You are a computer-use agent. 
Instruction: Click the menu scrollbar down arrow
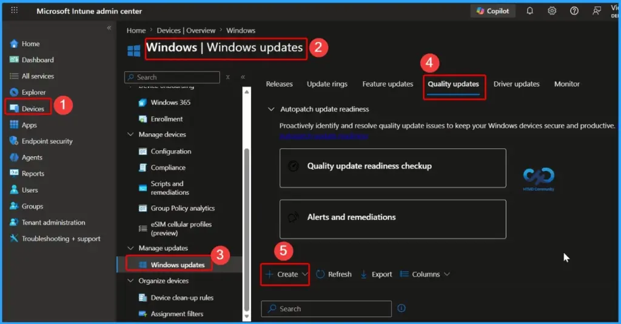tap(247, 317)
